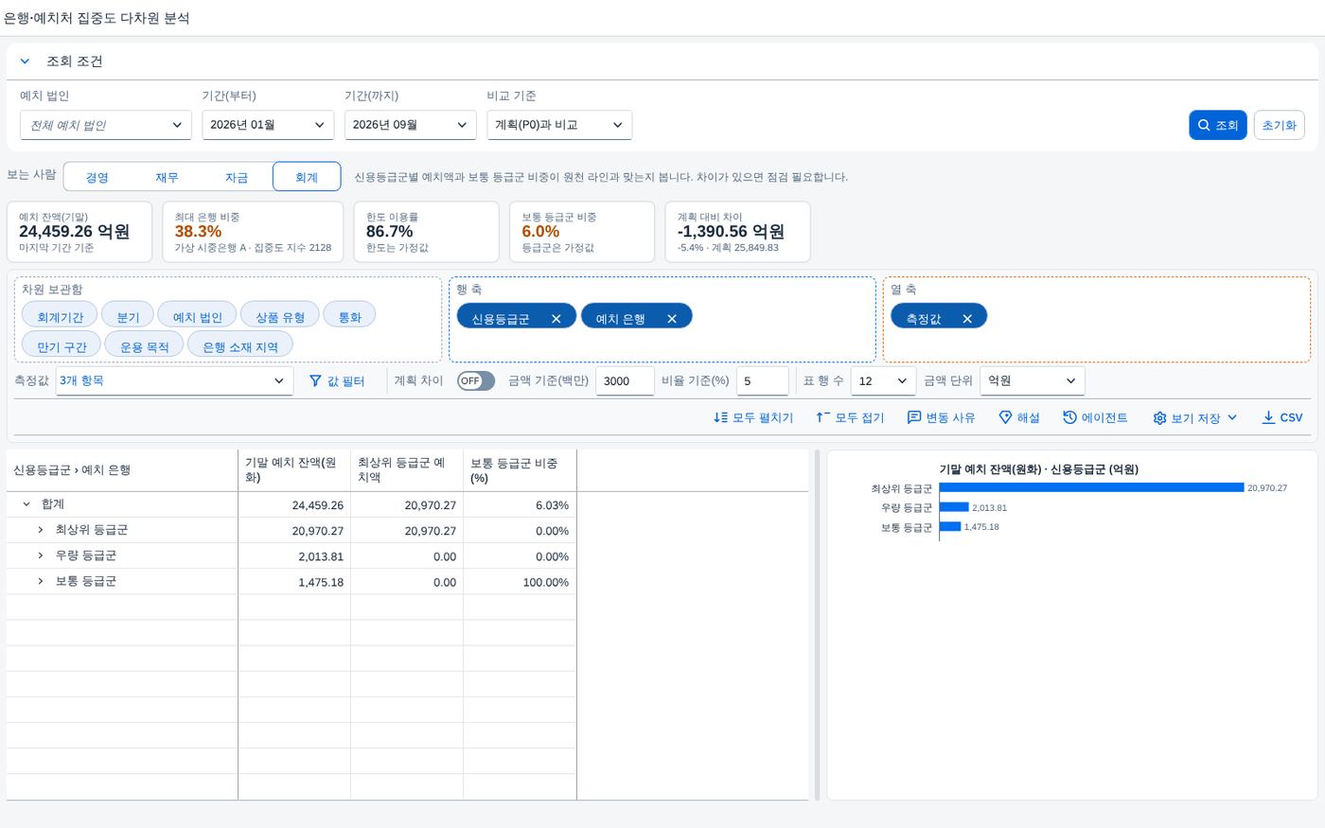Viewport: 1325px width, 828px height.
Task: Reset filters with 초기화
Action: (1279, 125)
